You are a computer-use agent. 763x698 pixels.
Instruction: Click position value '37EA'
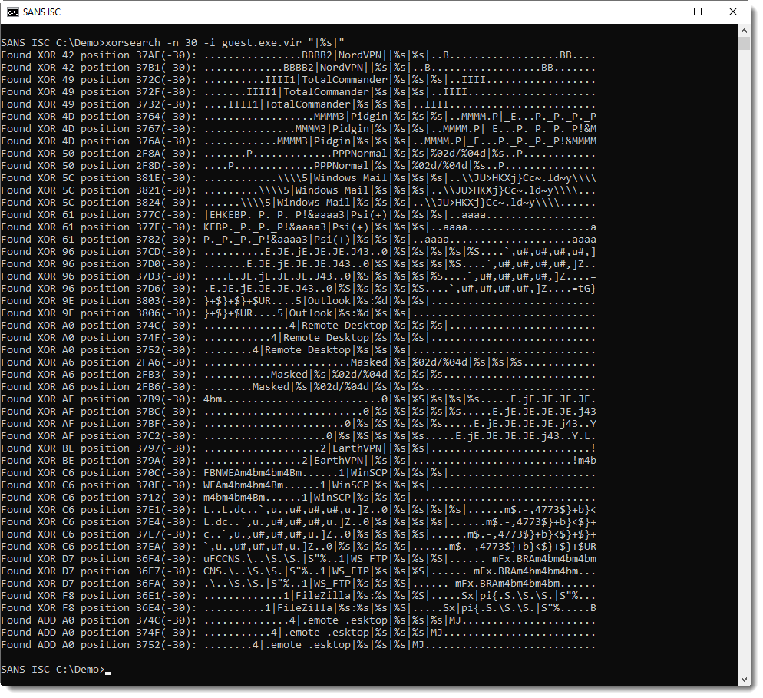(x=148, y=547)
